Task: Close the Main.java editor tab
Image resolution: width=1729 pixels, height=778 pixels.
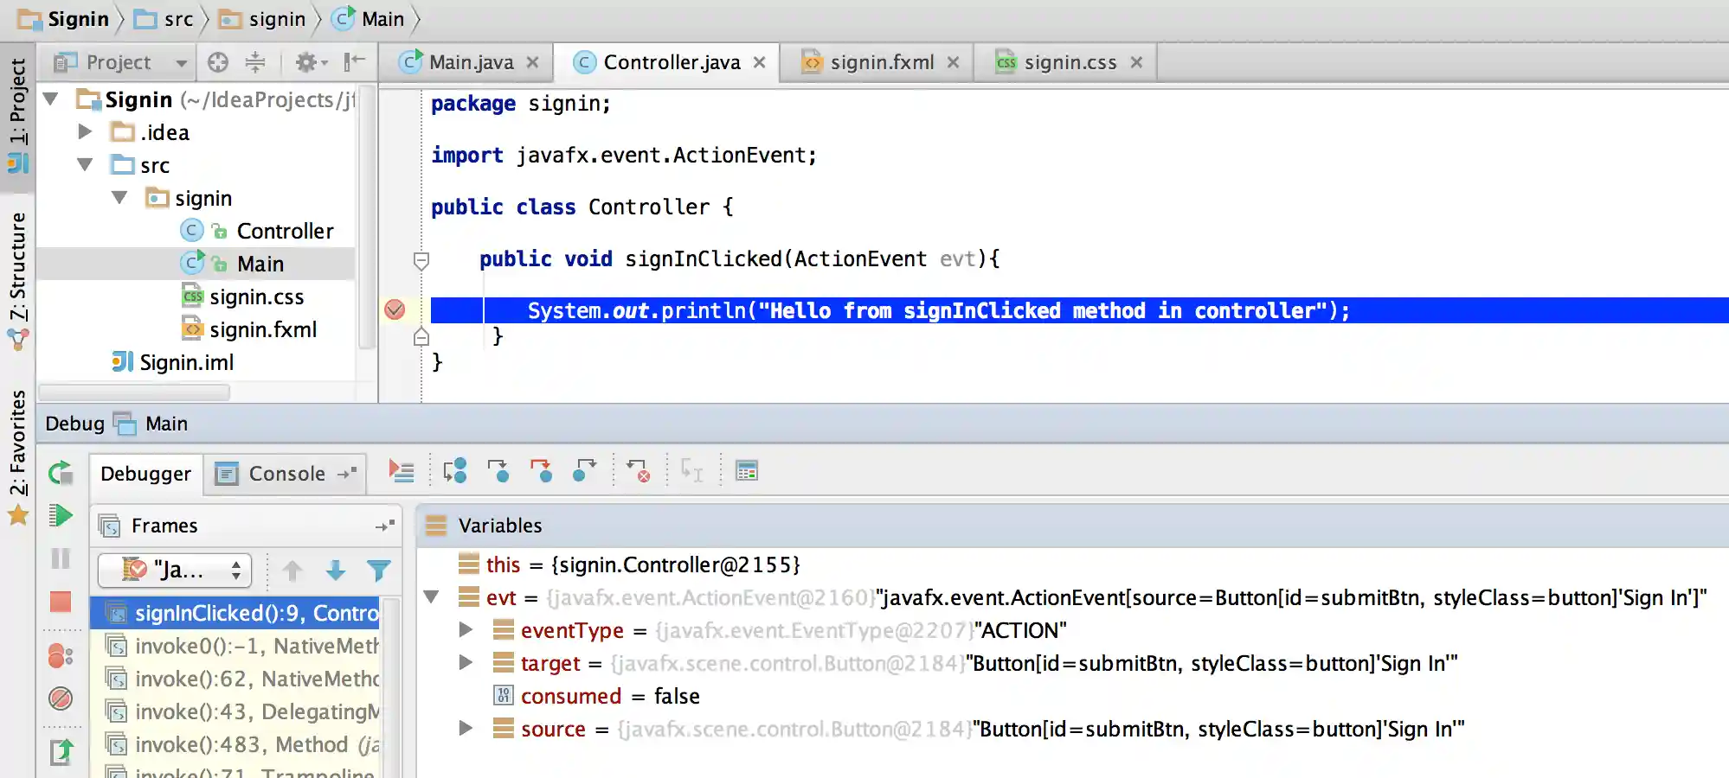Action: (533, 62)
